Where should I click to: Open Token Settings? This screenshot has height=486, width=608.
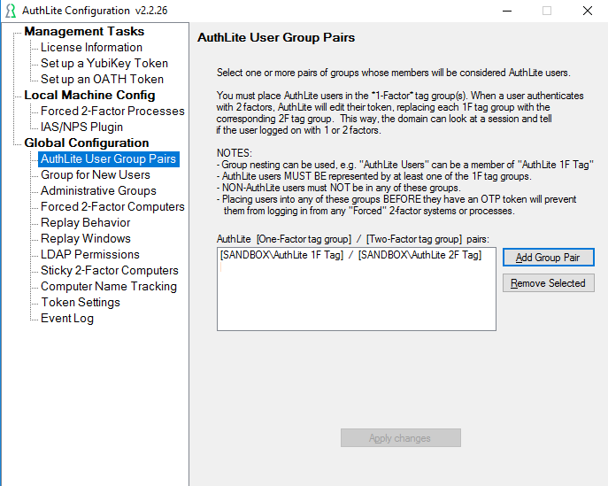pyautogui.click(x=81, y=302)
